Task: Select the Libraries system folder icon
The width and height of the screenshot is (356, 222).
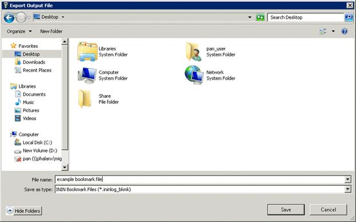Action: [x=87, y=52]
